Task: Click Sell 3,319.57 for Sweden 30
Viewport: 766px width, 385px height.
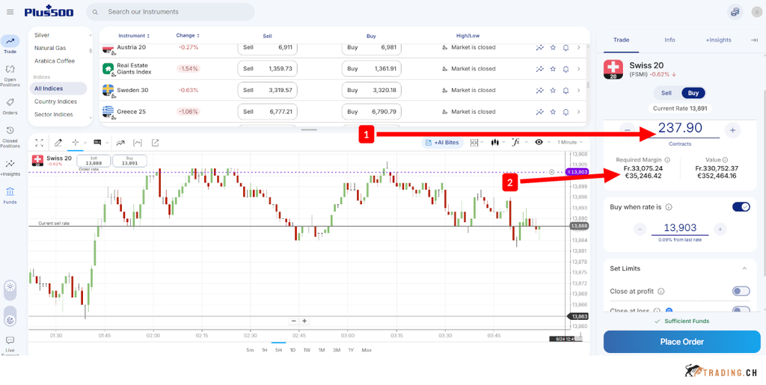Action: point(268,90)
